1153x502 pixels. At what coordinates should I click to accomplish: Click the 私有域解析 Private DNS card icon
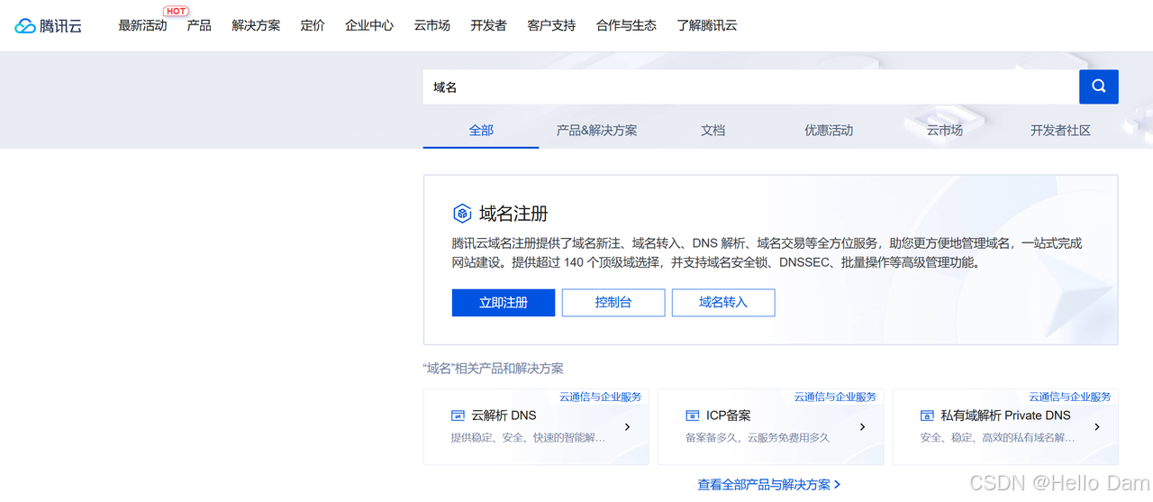coord(927,415)
